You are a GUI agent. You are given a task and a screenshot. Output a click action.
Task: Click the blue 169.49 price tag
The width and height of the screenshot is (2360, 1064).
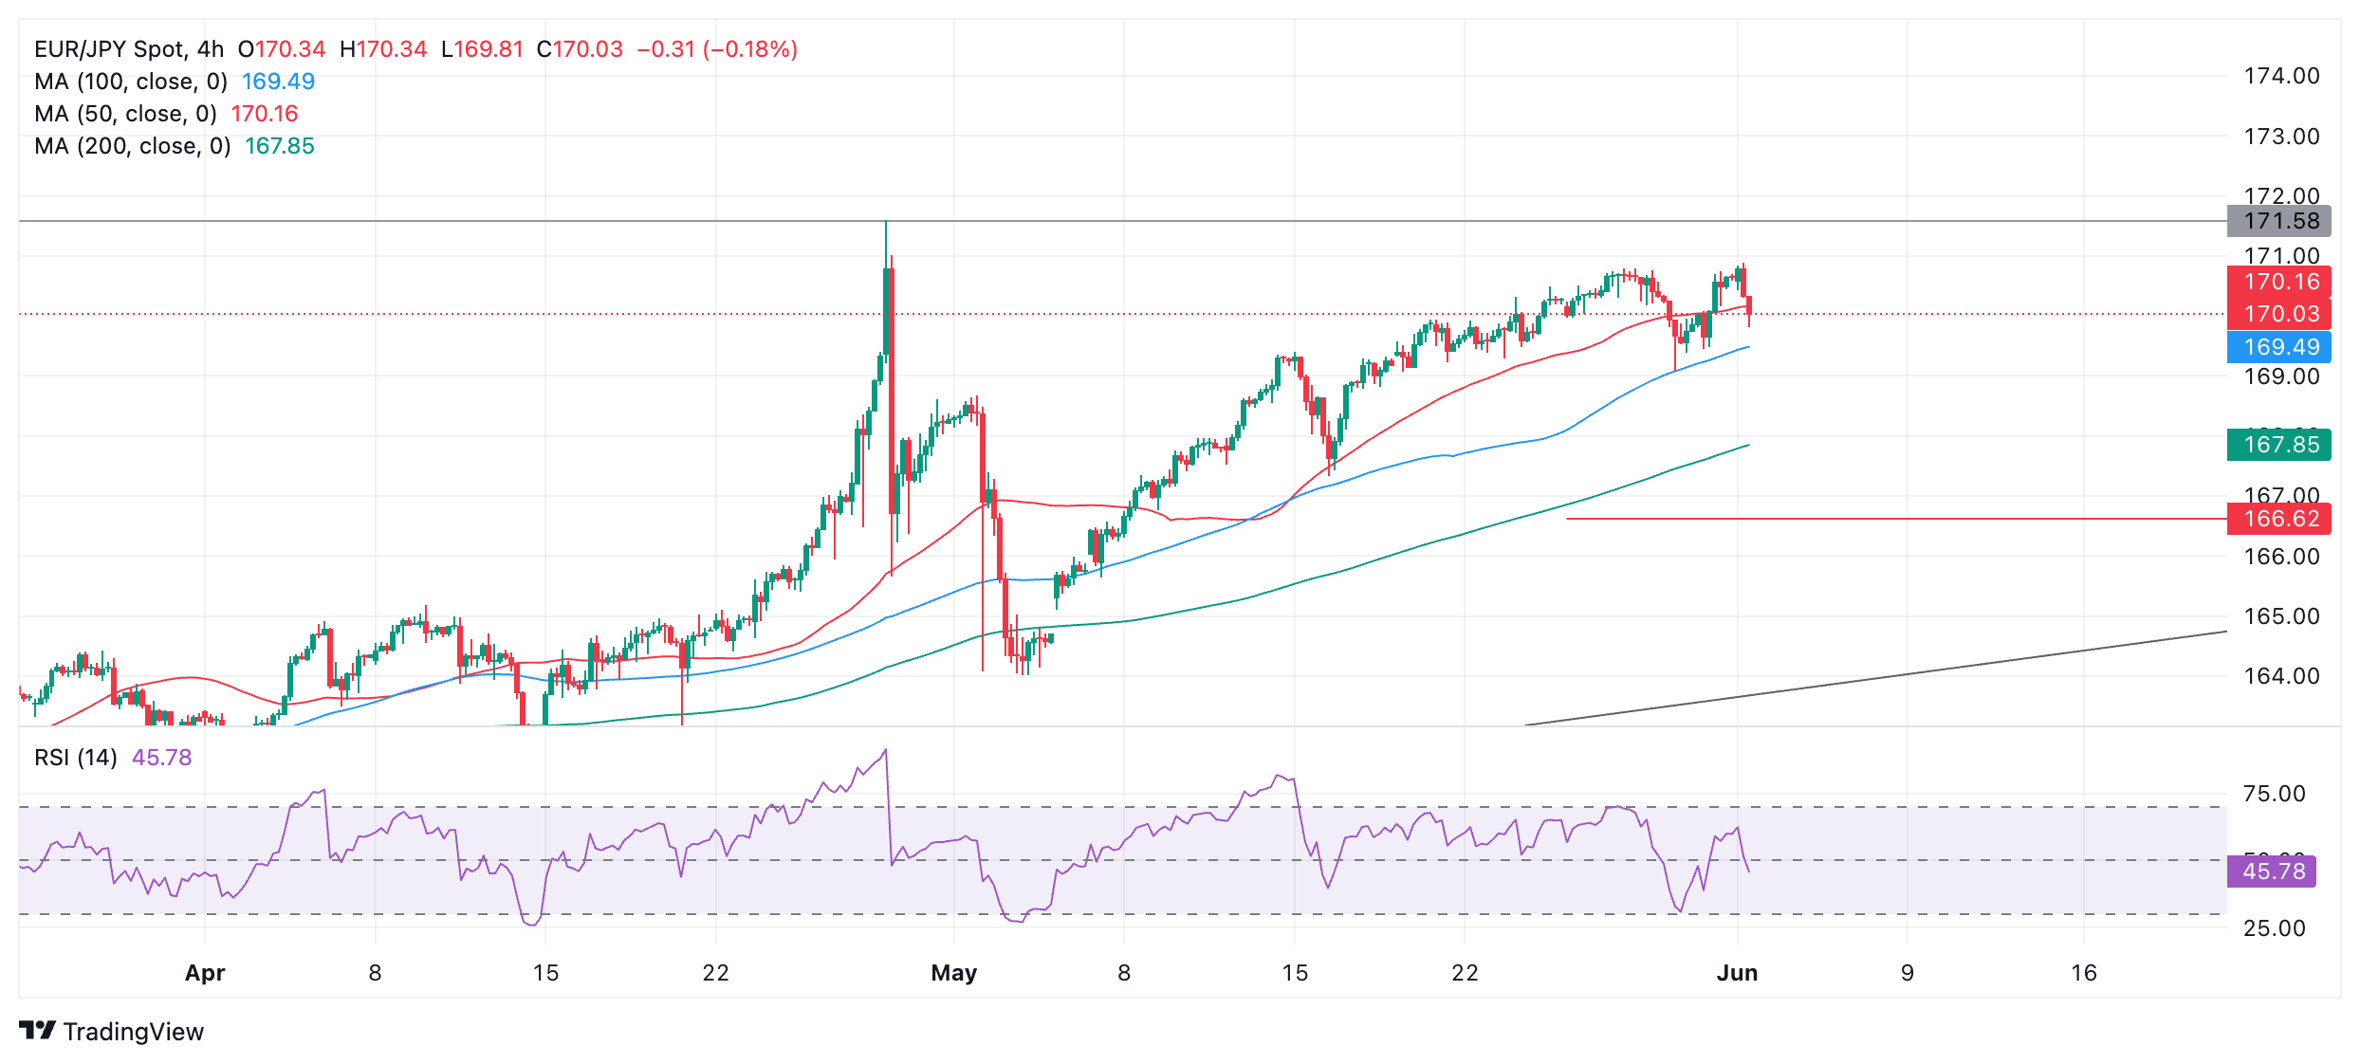point(2278,347)
